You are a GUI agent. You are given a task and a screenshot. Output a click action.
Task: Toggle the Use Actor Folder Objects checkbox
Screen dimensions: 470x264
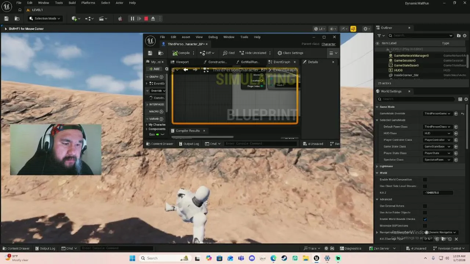425,213
